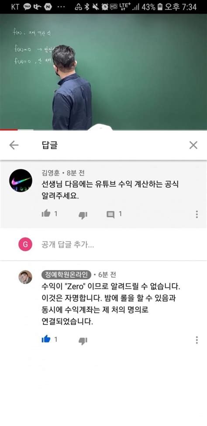Tap the KakaoTalk notification icon in status bar

coord(27,7)
